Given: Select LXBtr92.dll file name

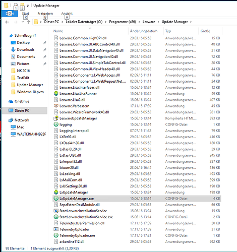Looking at the screenshot, I should click(x=68, y=137).
